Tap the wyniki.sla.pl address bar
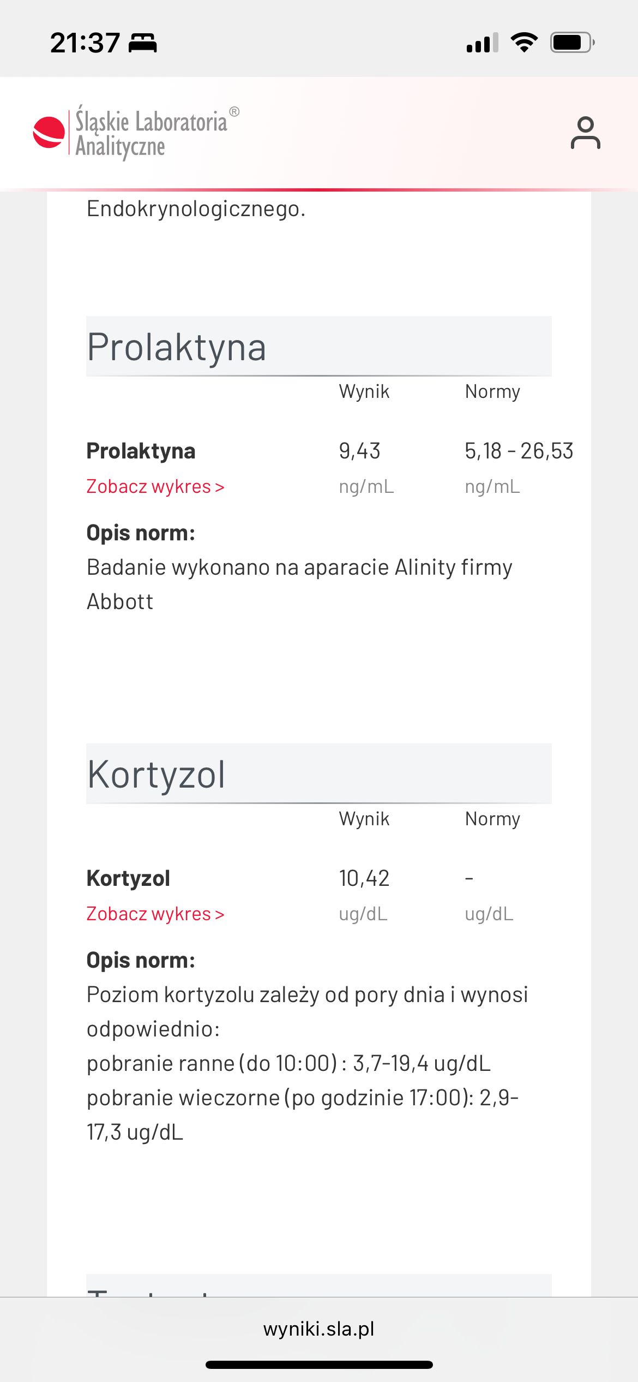 (x=319, y=1329)
